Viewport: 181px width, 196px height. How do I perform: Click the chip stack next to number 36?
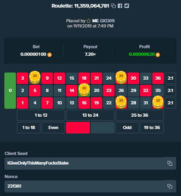pyautogui.click(x=158, y=102)
